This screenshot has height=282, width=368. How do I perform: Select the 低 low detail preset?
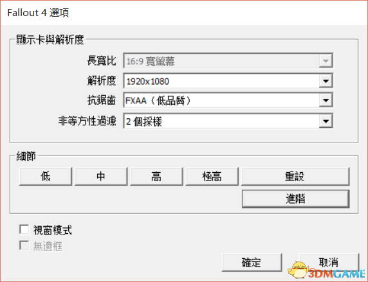pos(46,176)
